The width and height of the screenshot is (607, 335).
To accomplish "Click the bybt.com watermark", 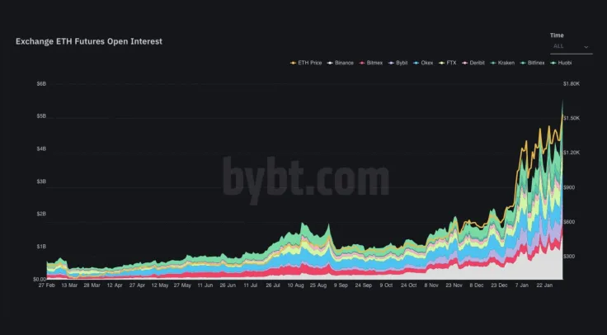I will 305,176.
